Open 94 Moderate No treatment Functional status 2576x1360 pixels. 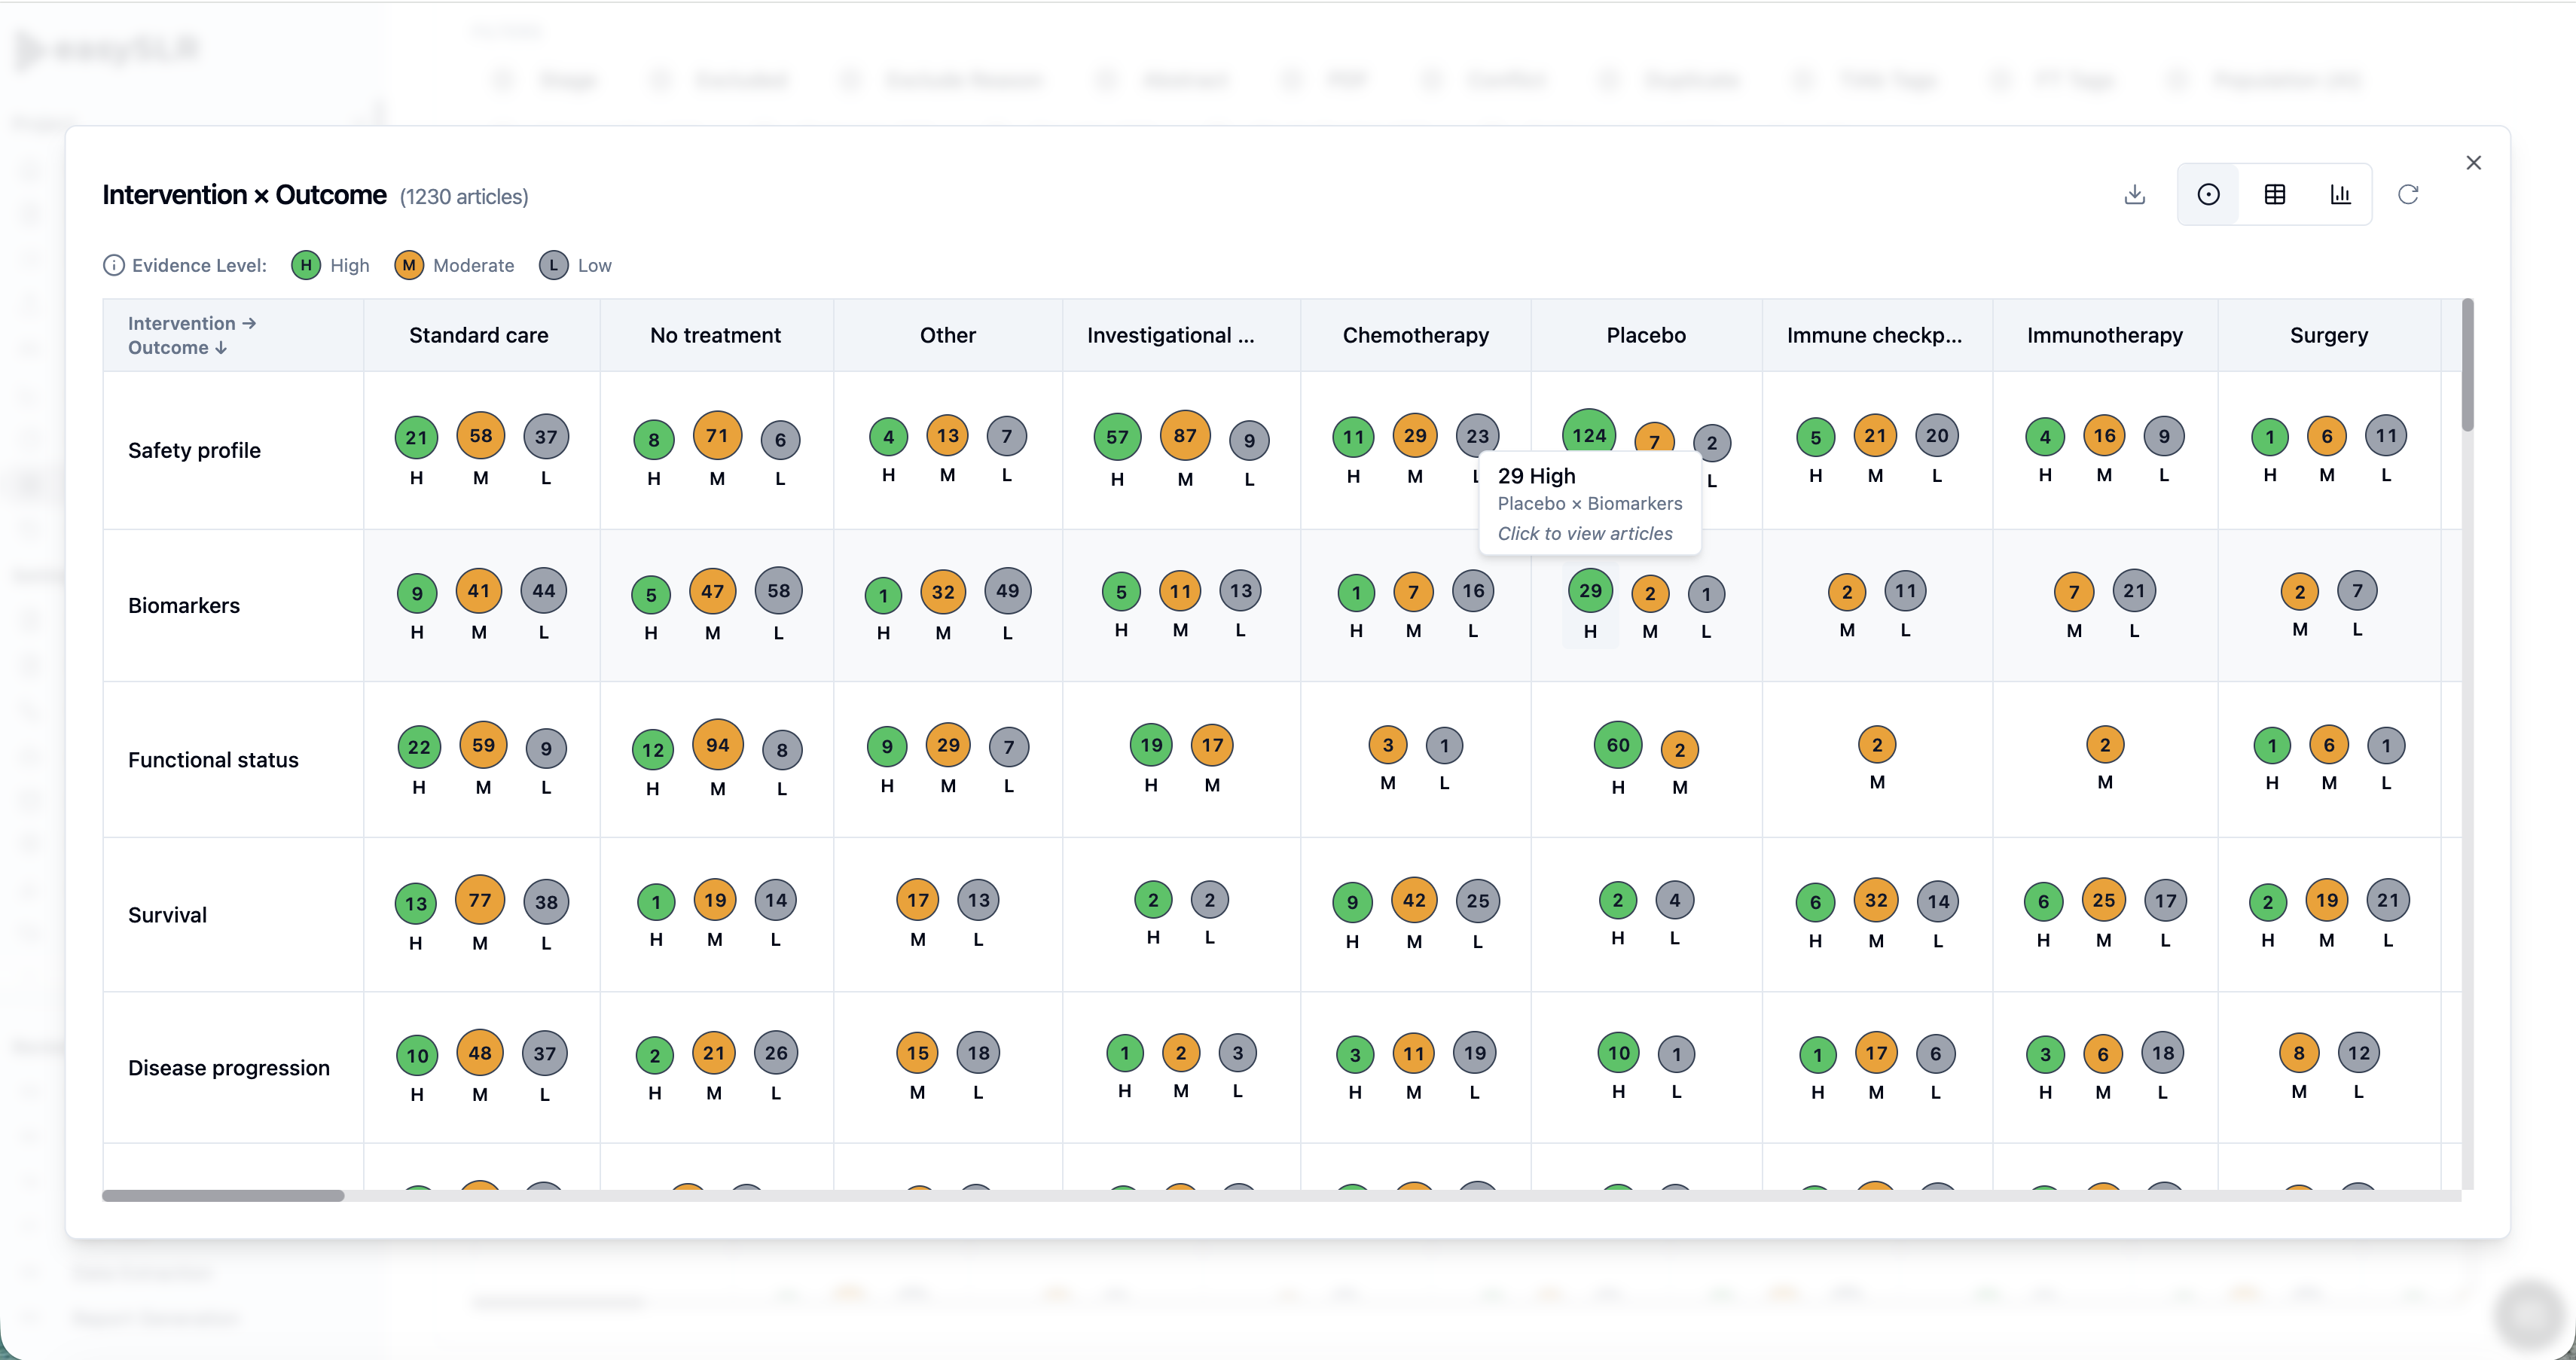(717, 745)
